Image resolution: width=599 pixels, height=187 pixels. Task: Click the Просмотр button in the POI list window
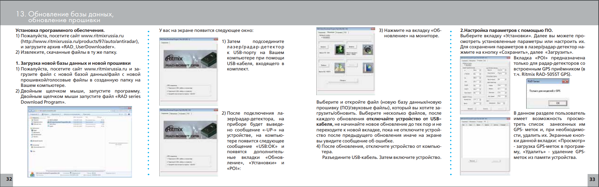point(472,161)
